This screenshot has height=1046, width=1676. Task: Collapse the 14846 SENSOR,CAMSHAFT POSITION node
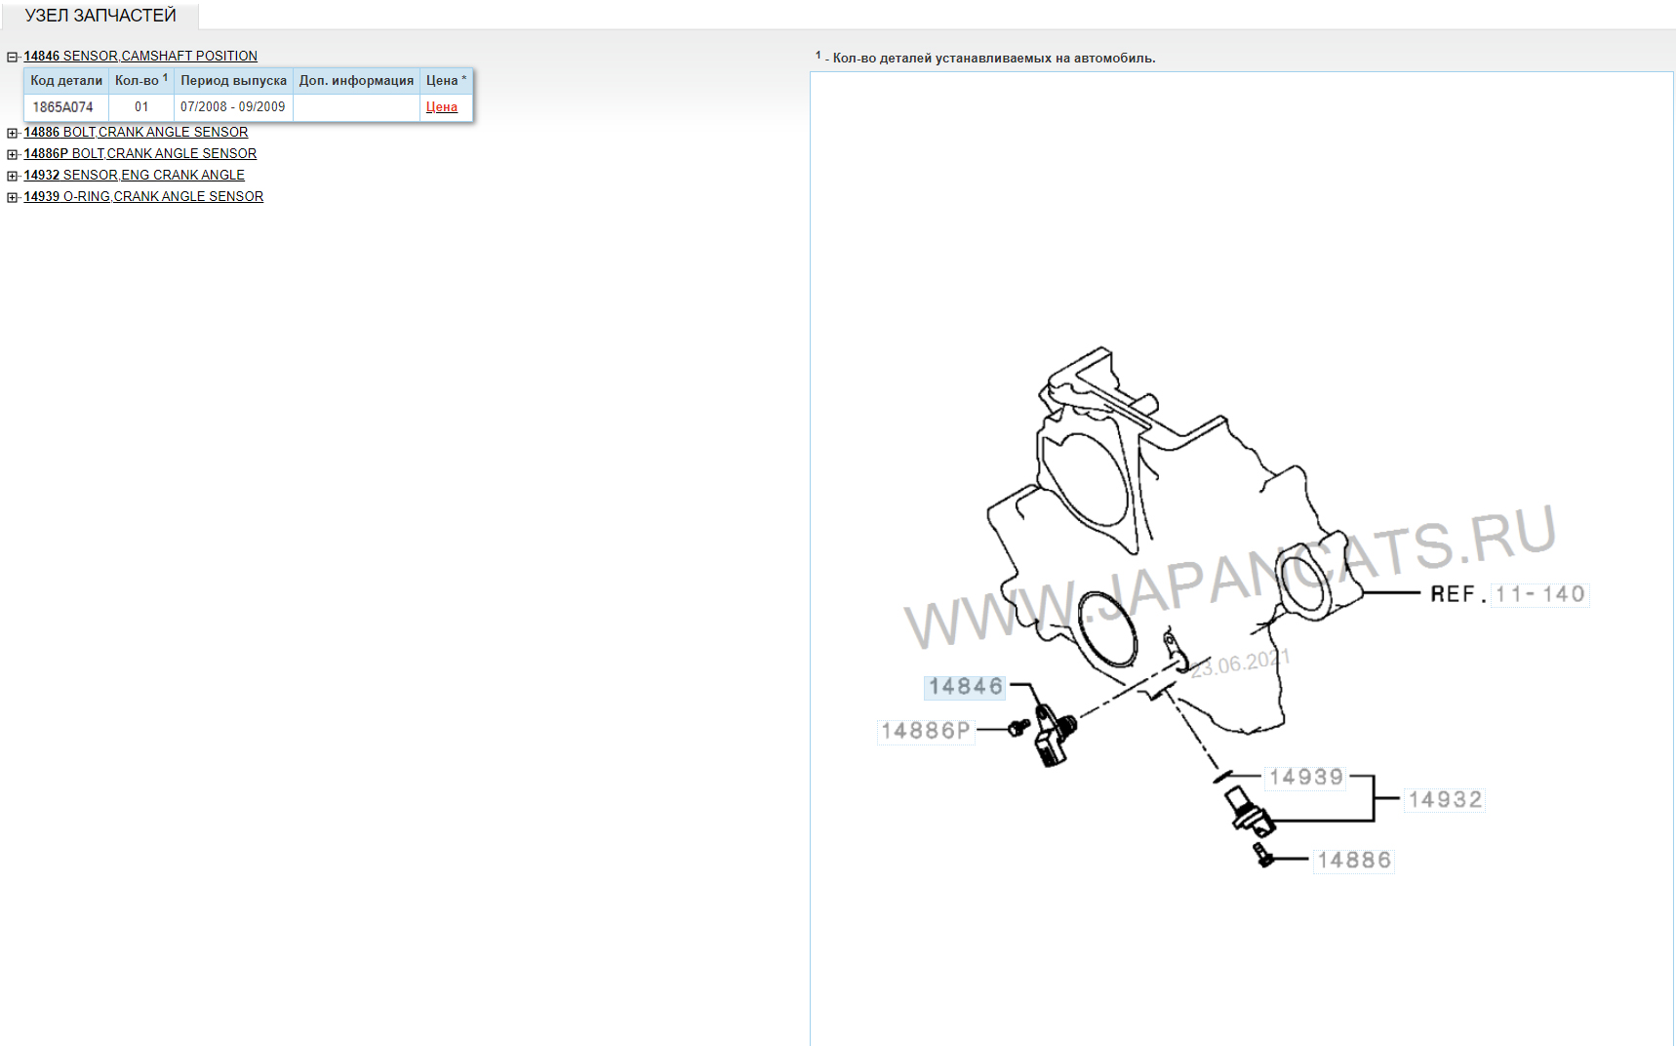(x=13, y=57)
